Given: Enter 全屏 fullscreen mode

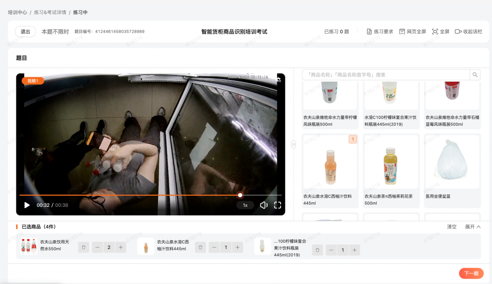Looking at the screenshot, I should click(x=441, y=32).
